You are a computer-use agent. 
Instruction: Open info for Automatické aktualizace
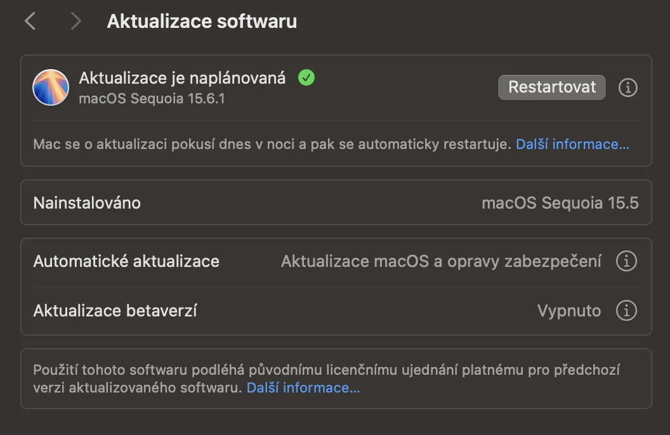(x=626, y=261)
